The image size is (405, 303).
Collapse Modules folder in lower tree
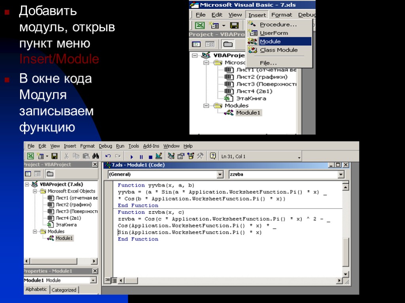point(35,231)
